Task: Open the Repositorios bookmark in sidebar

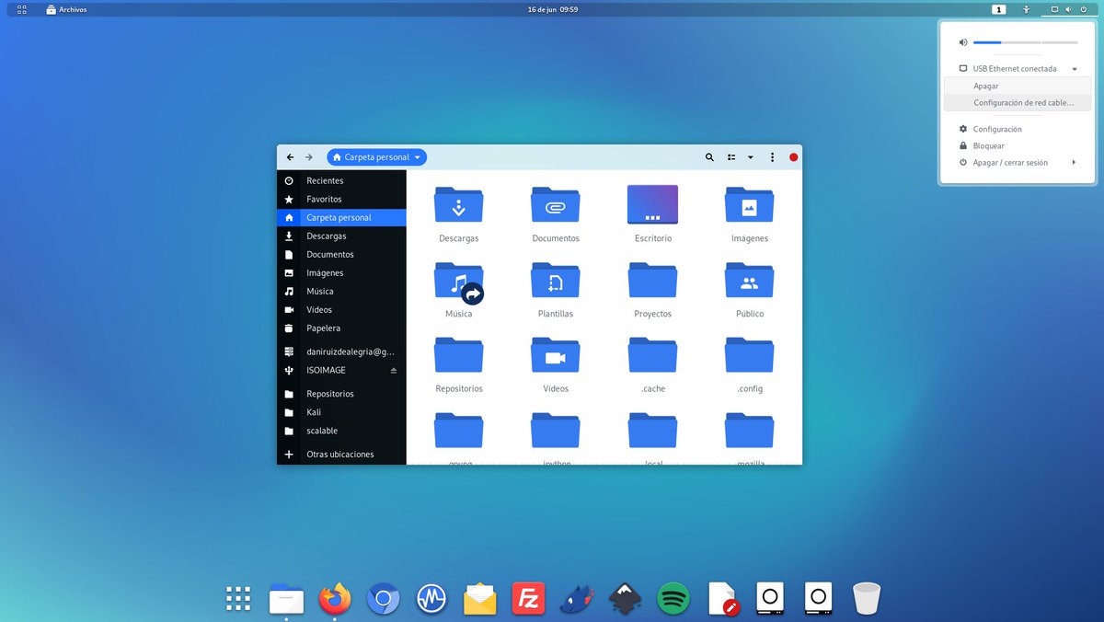Action: tap(341, 394)
